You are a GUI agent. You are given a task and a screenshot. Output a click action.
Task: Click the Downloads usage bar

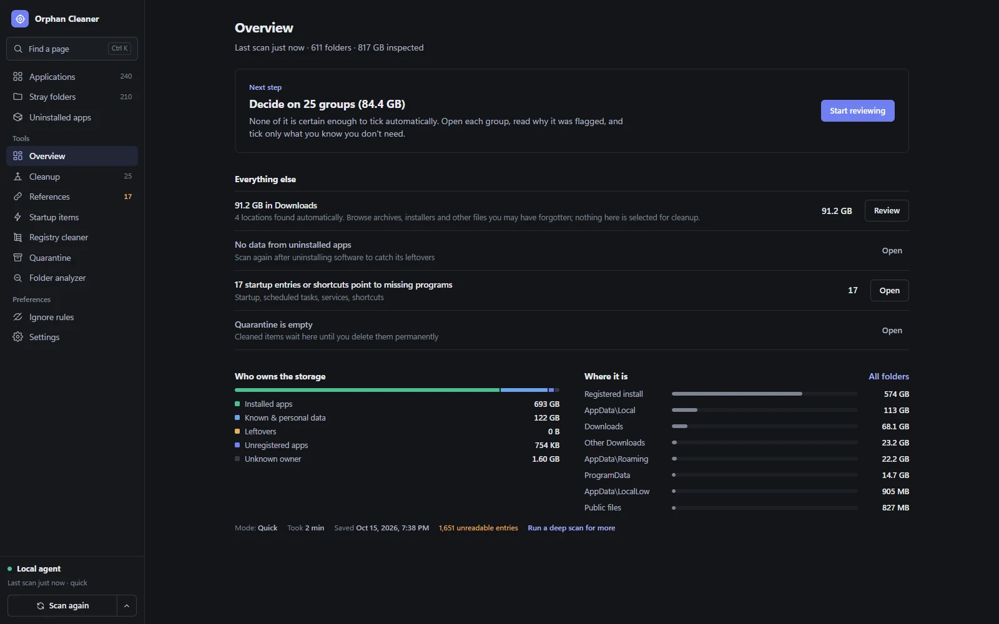click(764, 426)
